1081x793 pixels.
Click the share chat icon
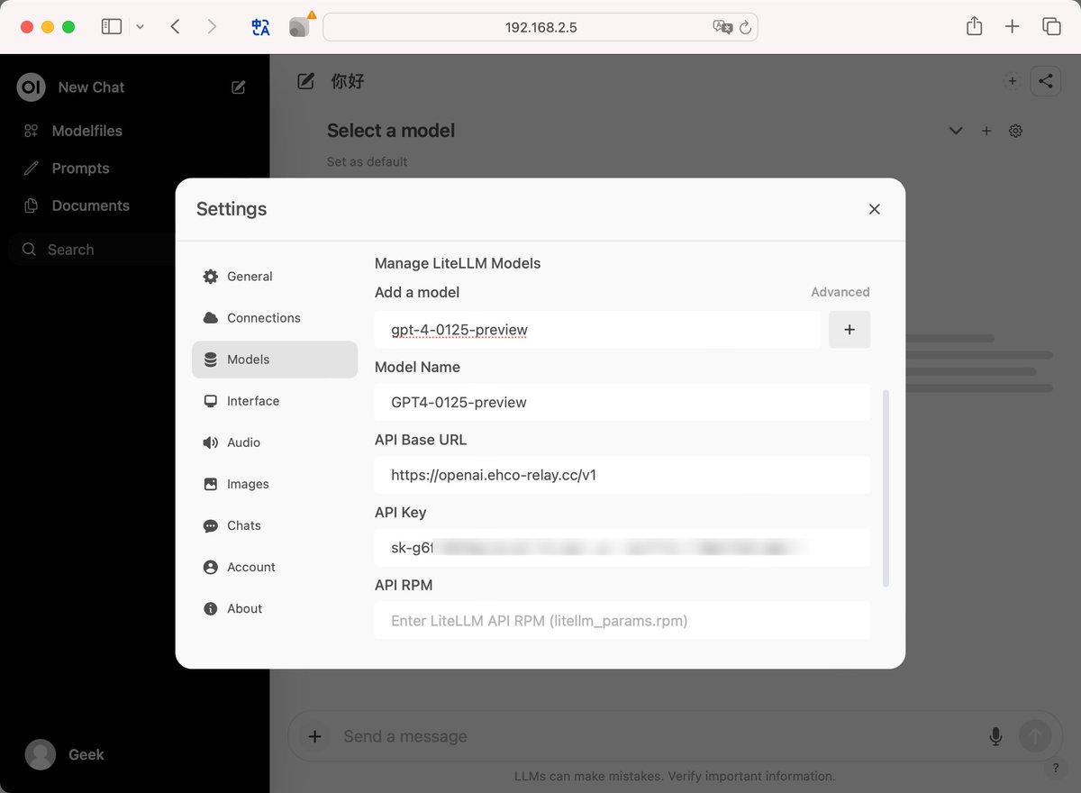(1045, 81)
